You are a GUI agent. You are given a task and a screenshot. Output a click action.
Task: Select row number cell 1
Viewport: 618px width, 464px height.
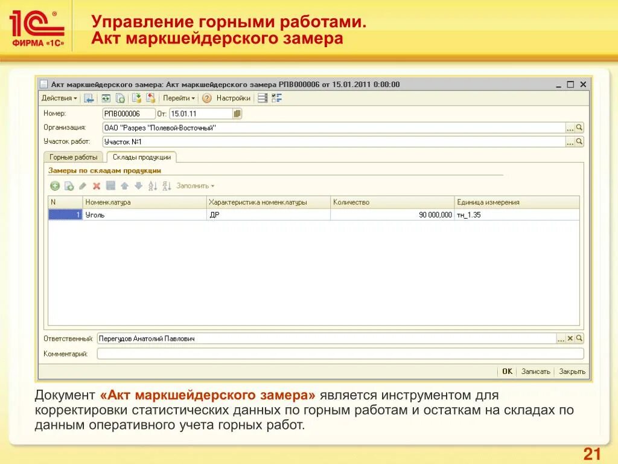65,214
